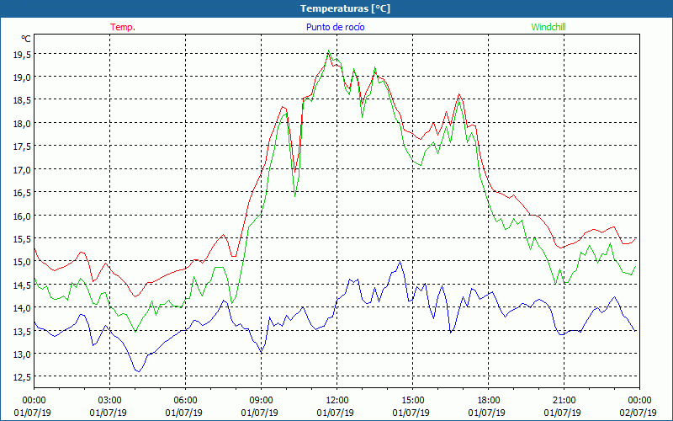Click the Temp. legend label
673x421 pixels.
coord(123,27)
